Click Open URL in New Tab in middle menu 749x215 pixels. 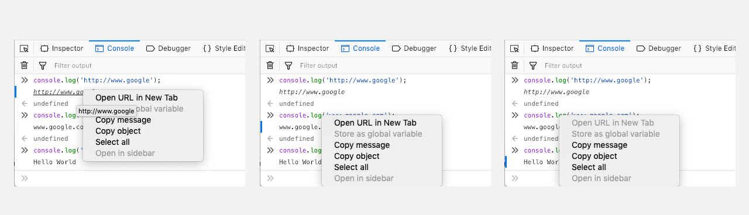(375, 123)
